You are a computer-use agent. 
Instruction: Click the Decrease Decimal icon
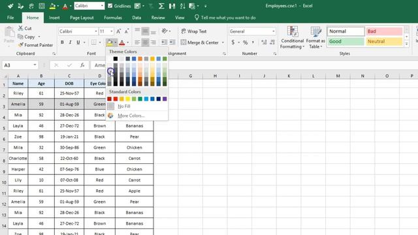tap(272, 42)
